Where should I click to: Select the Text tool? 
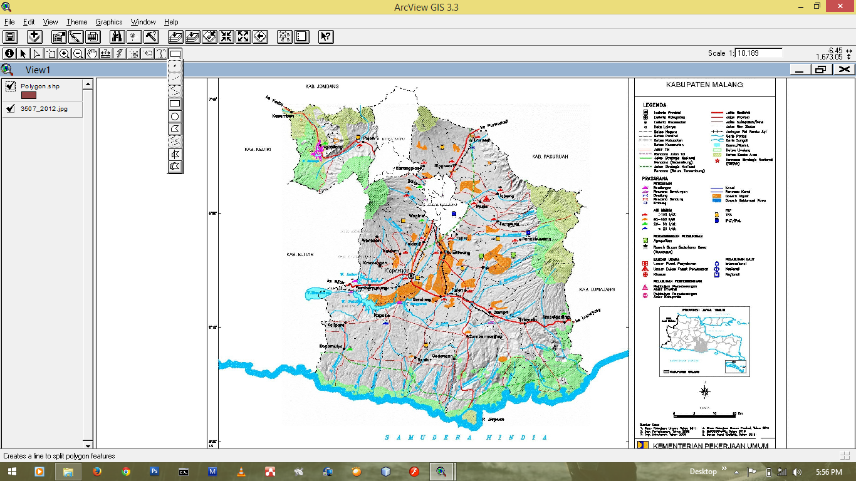point(161,54)
